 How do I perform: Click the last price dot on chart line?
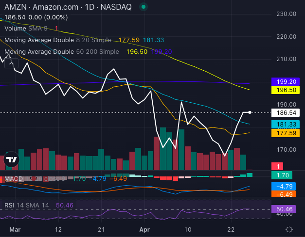(250, 112)
